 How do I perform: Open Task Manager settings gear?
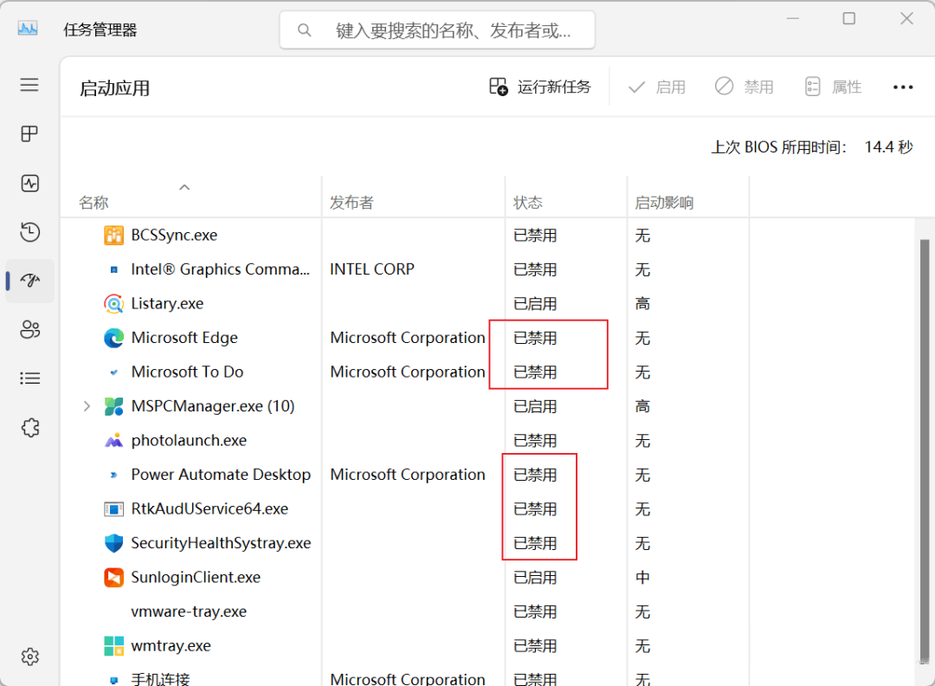pyautogui.click(x=29, y=657)
